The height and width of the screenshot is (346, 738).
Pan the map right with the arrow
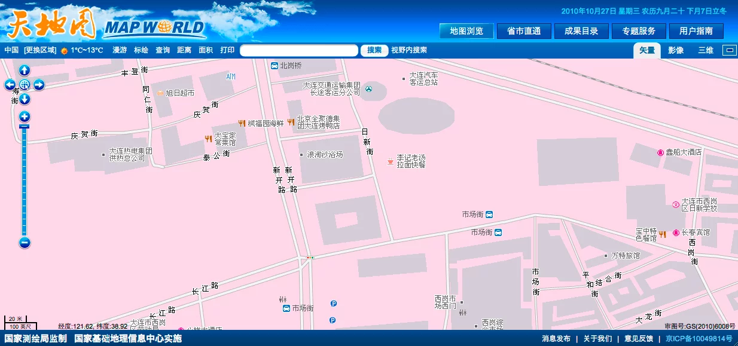pyautogui.click(x=39, y=85)
